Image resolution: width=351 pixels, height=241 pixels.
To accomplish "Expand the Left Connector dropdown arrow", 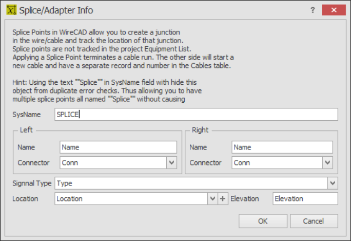I will pos(172,162).
